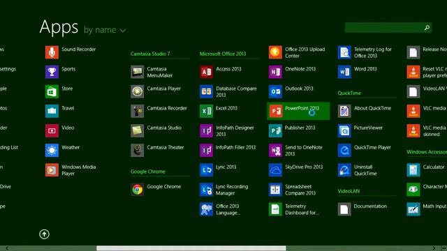
Task: Launch the Outlook 2013 icon
Action: (x=275, y=91)
